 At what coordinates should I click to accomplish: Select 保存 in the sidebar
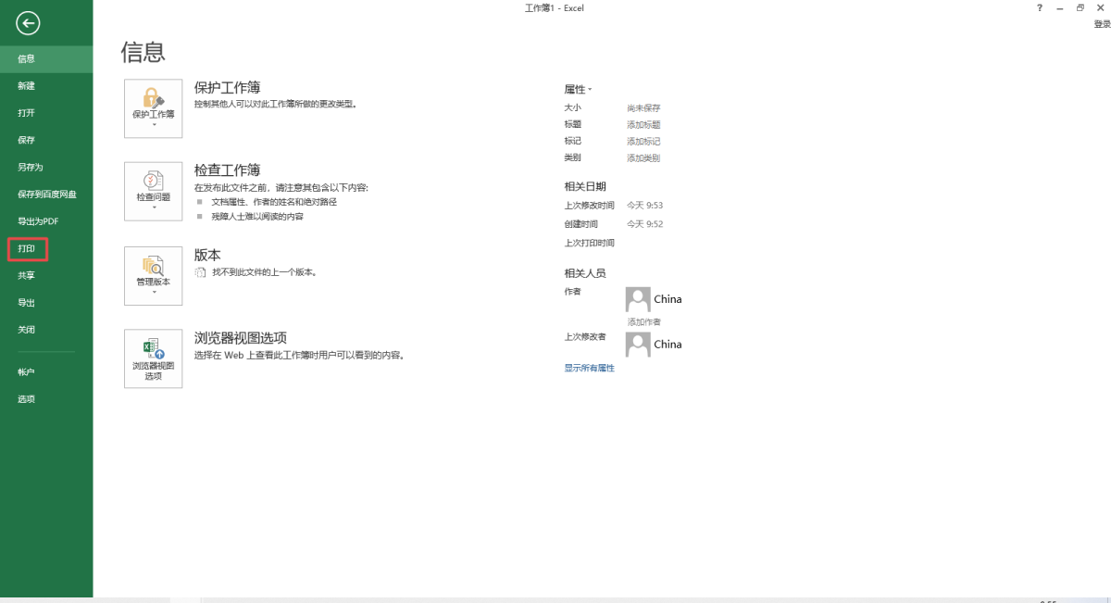[x=46, y=140]
